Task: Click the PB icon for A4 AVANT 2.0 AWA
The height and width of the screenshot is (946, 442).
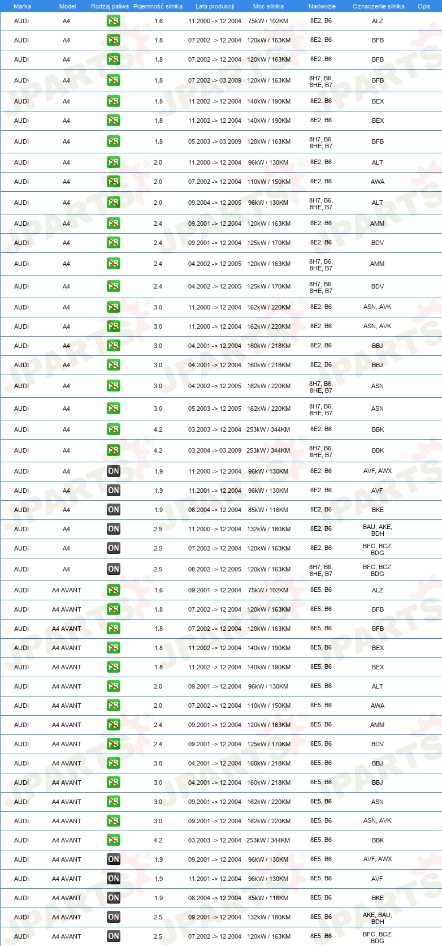Action: tap(114, 706)
